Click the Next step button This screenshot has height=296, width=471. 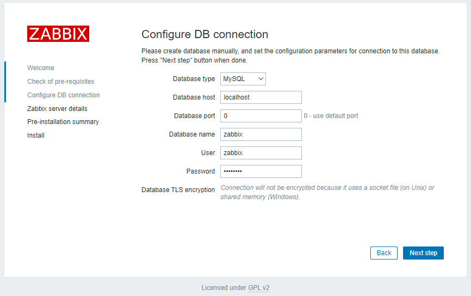tap(423, 253)
